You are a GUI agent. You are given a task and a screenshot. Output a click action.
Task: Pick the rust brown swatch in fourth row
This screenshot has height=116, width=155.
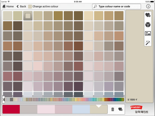click(78, 46)
